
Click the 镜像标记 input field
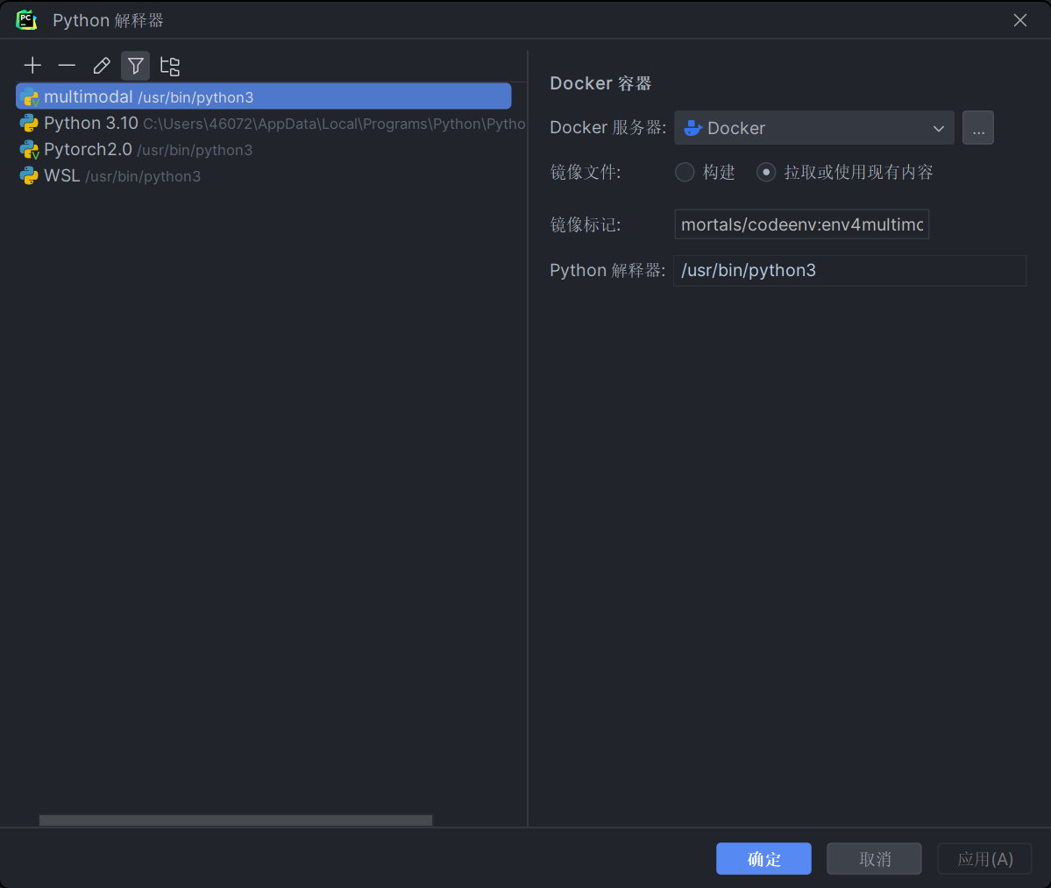(x=802, y=224)
